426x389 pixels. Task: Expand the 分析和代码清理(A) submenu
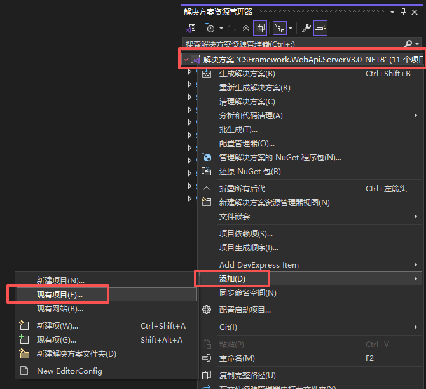tap(310, 116)
